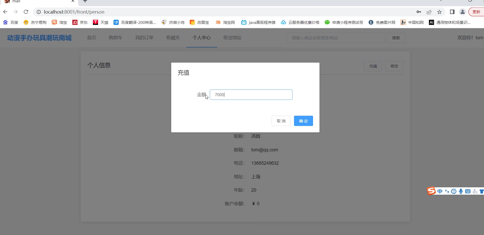The width and height of the screenshot is (484, 235).
Task: Click the 搜索 search button
Action: point(396,38)
